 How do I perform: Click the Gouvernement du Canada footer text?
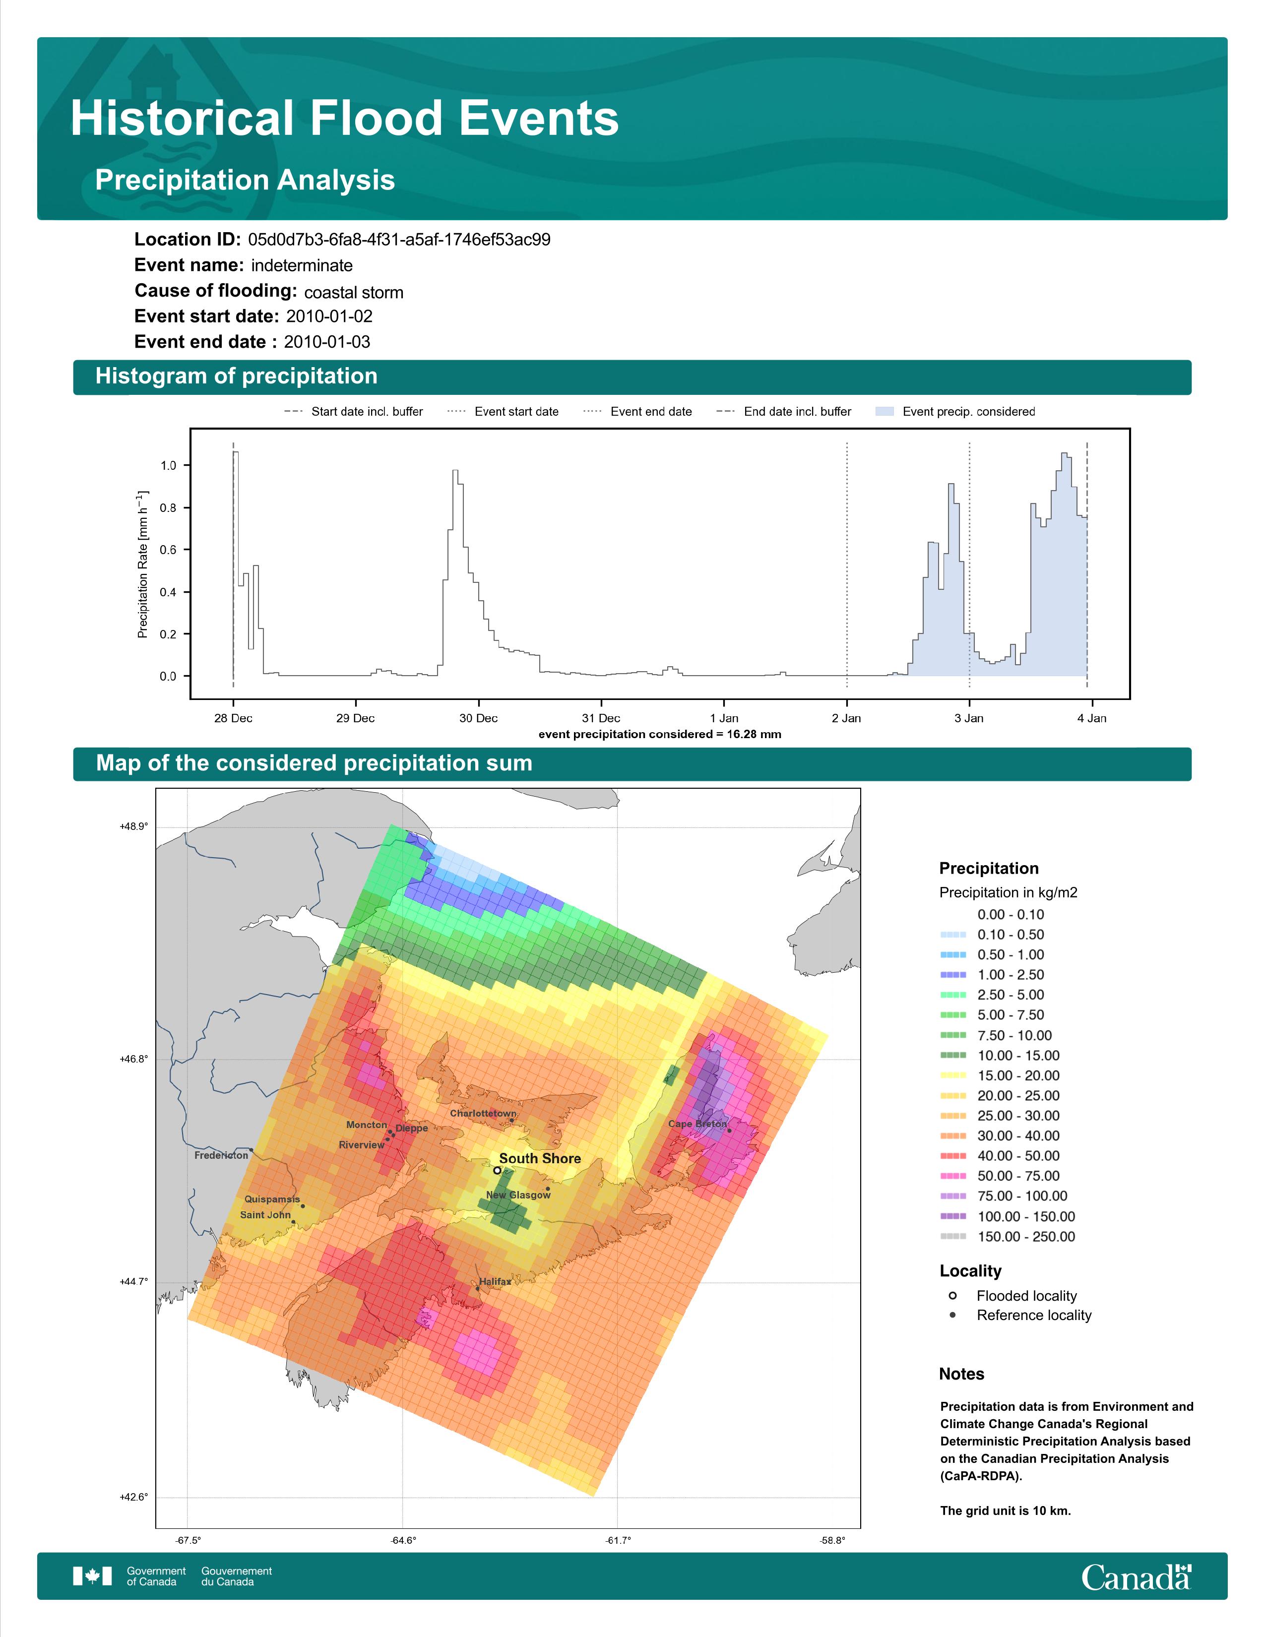236,1576
